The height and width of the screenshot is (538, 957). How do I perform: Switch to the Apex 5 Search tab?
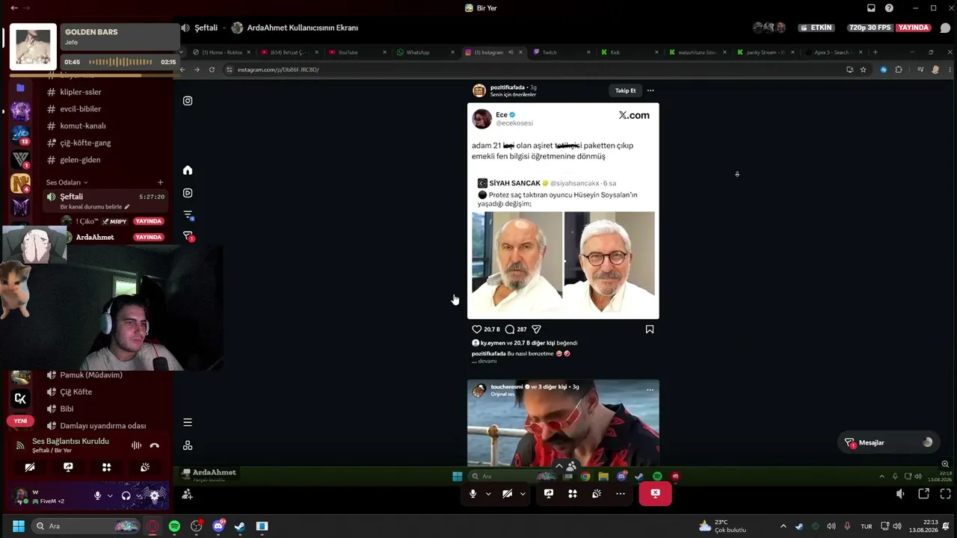834,52
